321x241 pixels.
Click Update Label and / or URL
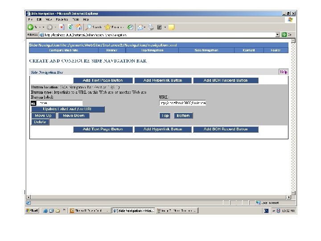click(x=68, y=109)
